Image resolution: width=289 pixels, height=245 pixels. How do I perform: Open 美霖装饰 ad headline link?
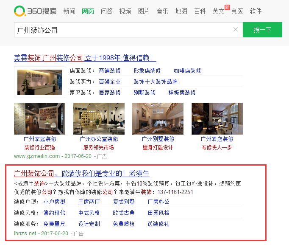[x=85, y=58]
